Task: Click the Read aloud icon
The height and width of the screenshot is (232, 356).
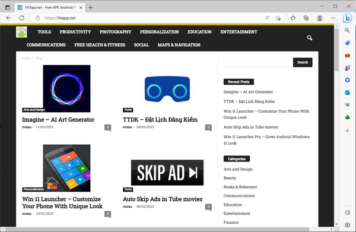Action: 267,18
